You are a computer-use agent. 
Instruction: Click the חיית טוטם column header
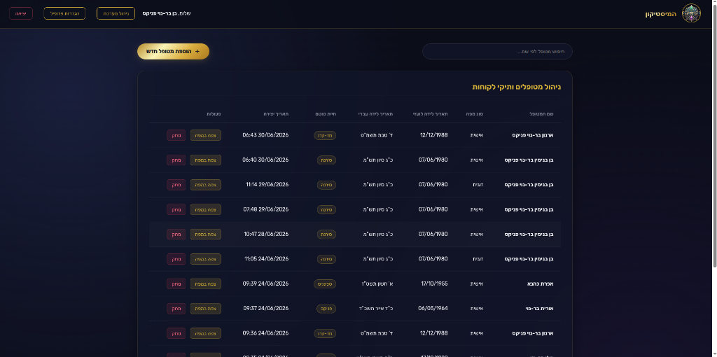326,114
